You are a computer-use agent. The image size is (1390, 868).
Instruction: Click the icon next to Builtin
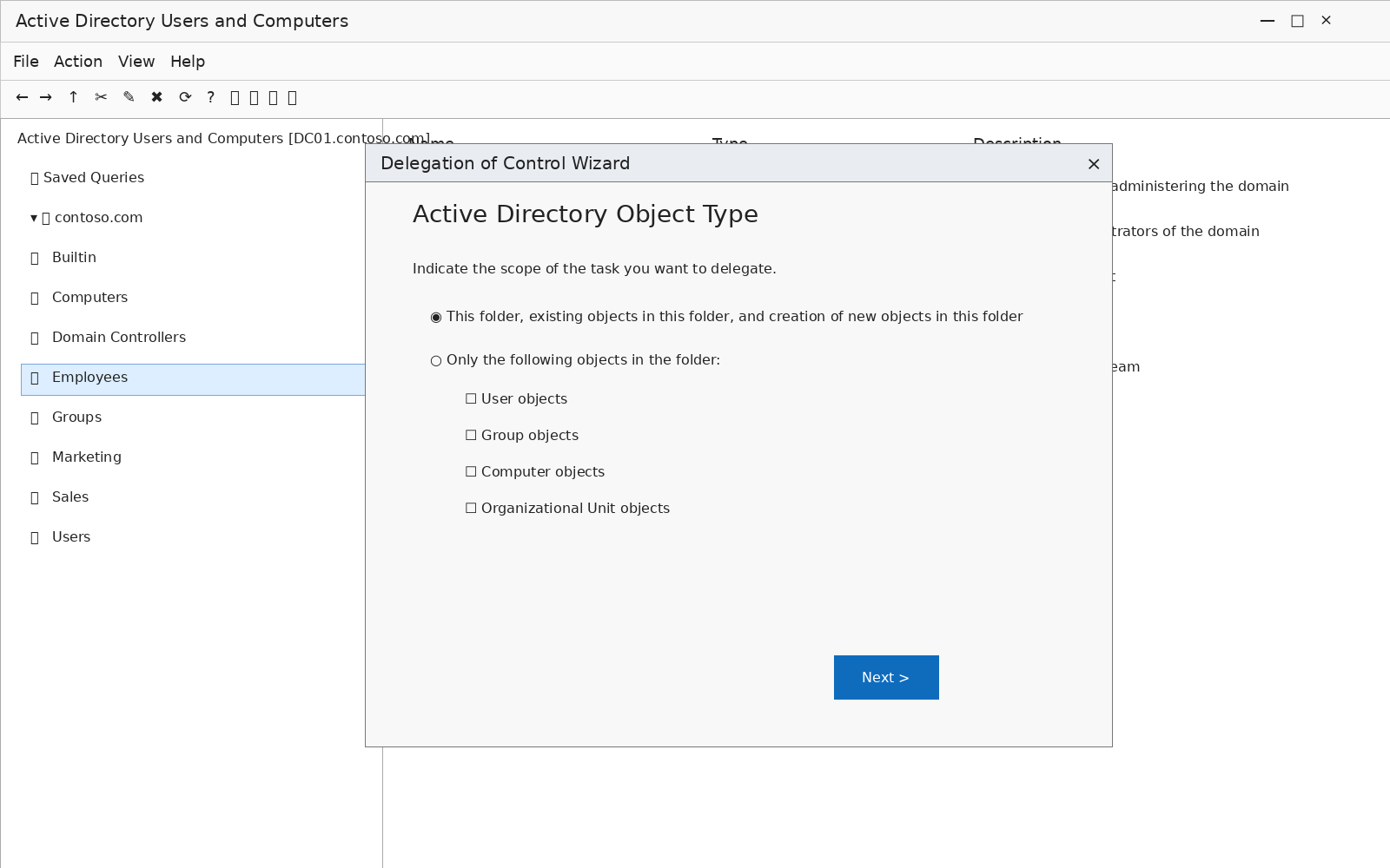coord(35,258)
